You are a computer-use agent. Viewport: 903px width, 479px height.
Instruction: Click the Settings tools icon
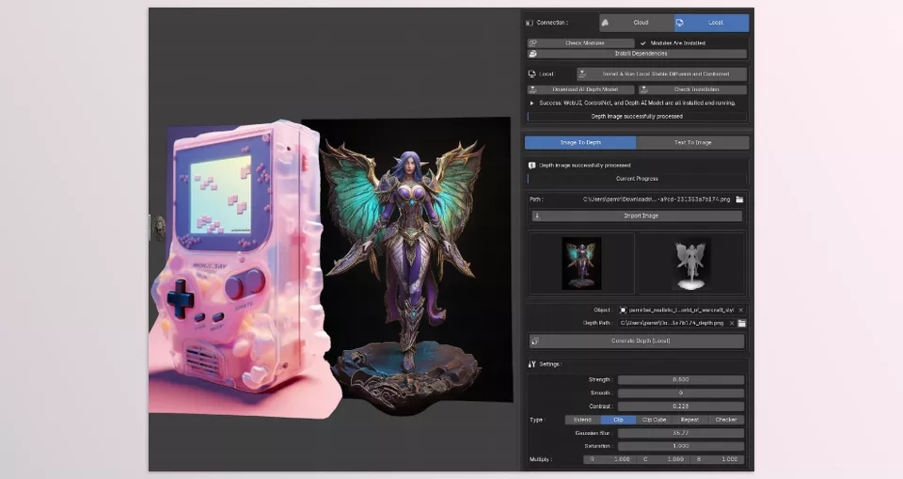pyautogui.click(x=531, y=364)
